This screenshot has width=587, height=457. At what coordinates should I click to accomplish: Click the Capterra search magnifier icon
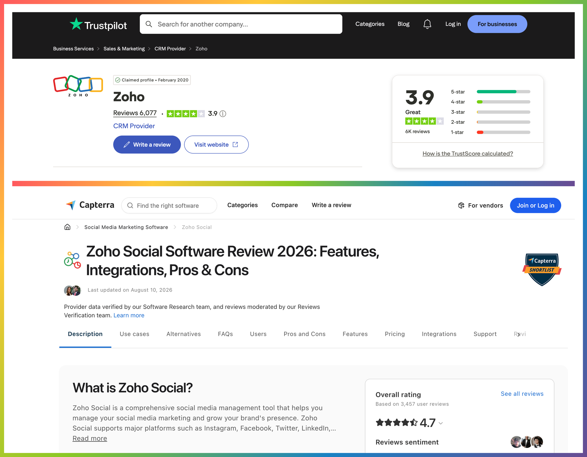pos(130,206)
